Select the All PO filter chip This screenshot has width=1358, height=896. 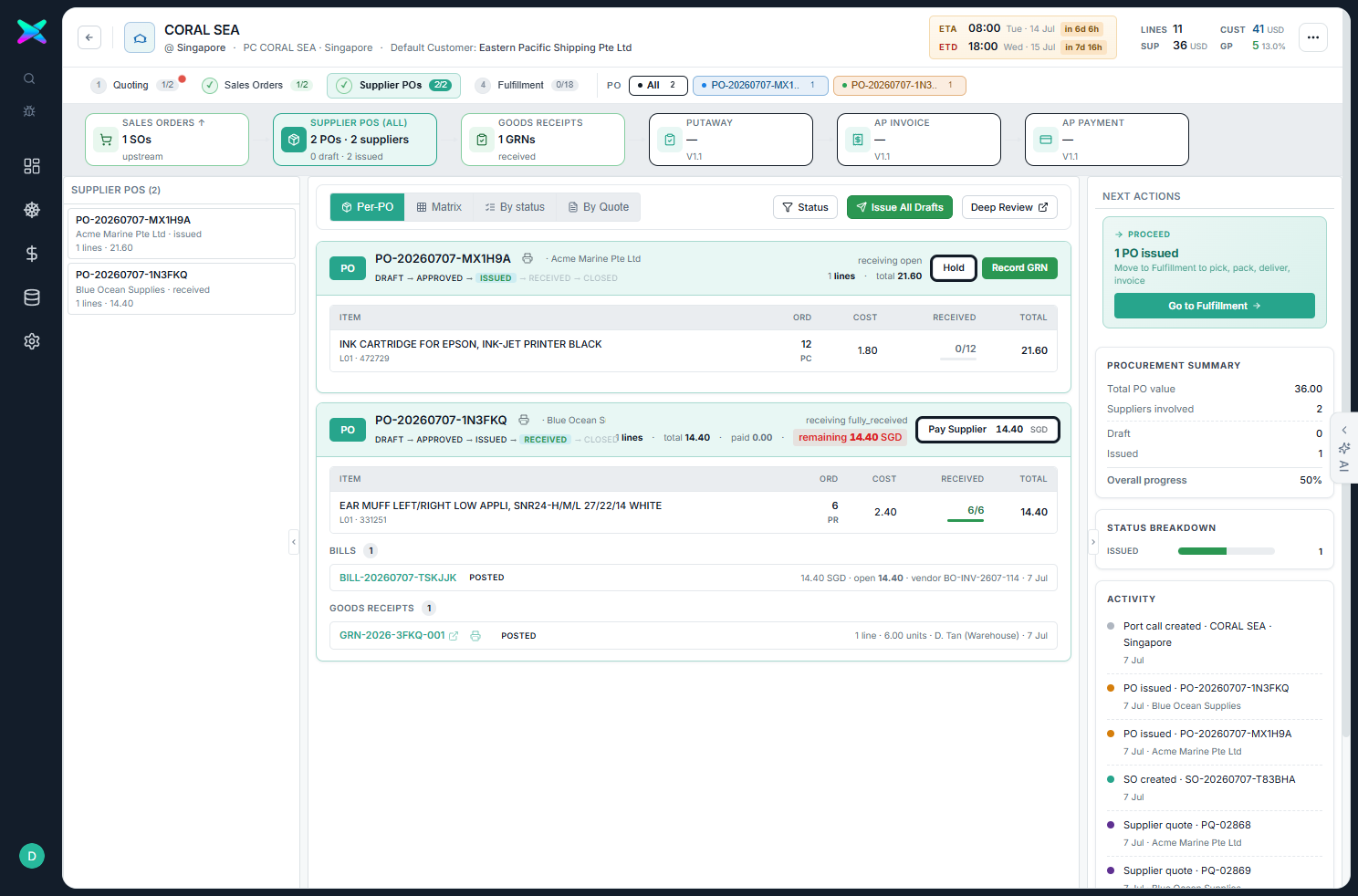coord(658,86)
